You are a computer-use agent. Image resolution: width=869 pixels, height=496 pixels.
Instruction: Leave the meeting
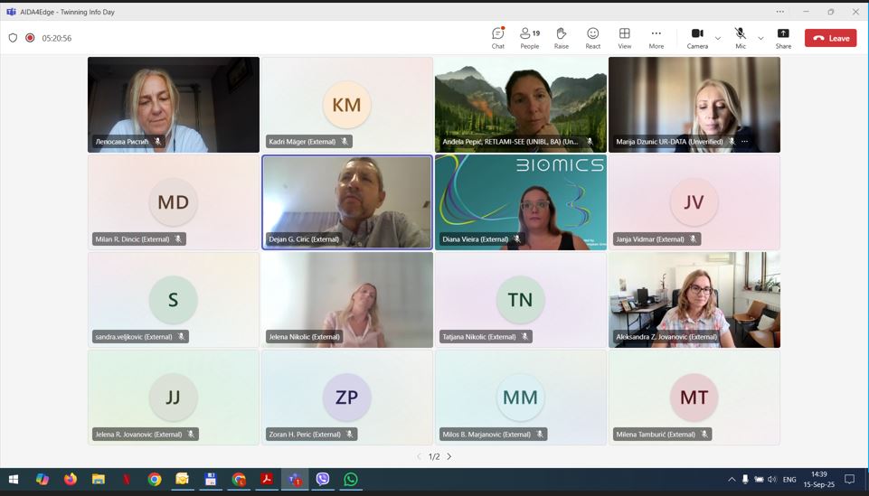click(x=830, y=38)
